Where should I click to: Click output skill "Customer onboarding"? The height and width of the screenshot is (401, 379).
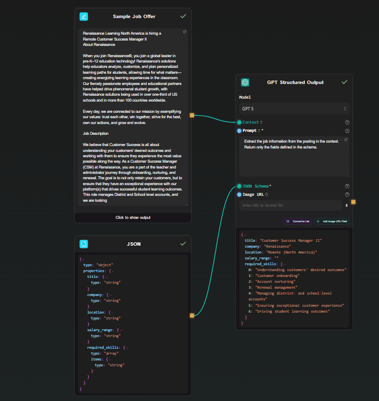point(278,275)
